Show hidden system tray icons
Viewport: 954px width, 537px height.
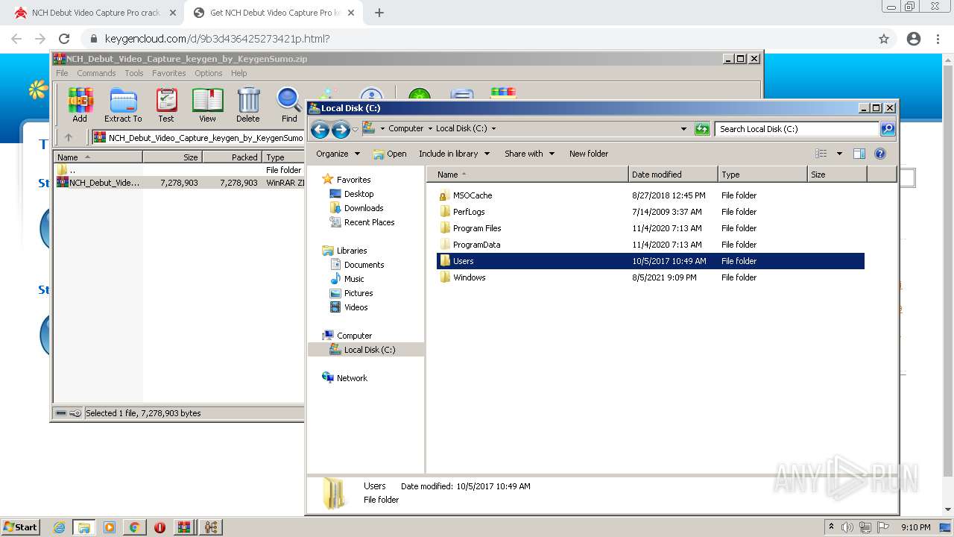point(832,527)
